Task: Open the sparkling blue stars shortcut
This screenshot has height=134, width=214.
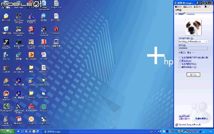Action: point(19,56)
